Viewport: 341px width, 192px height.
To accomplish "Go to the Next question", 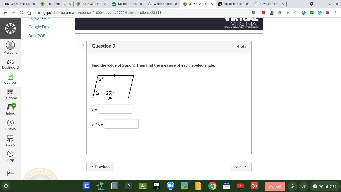I will pyautogui.click(x=241, y=167).
